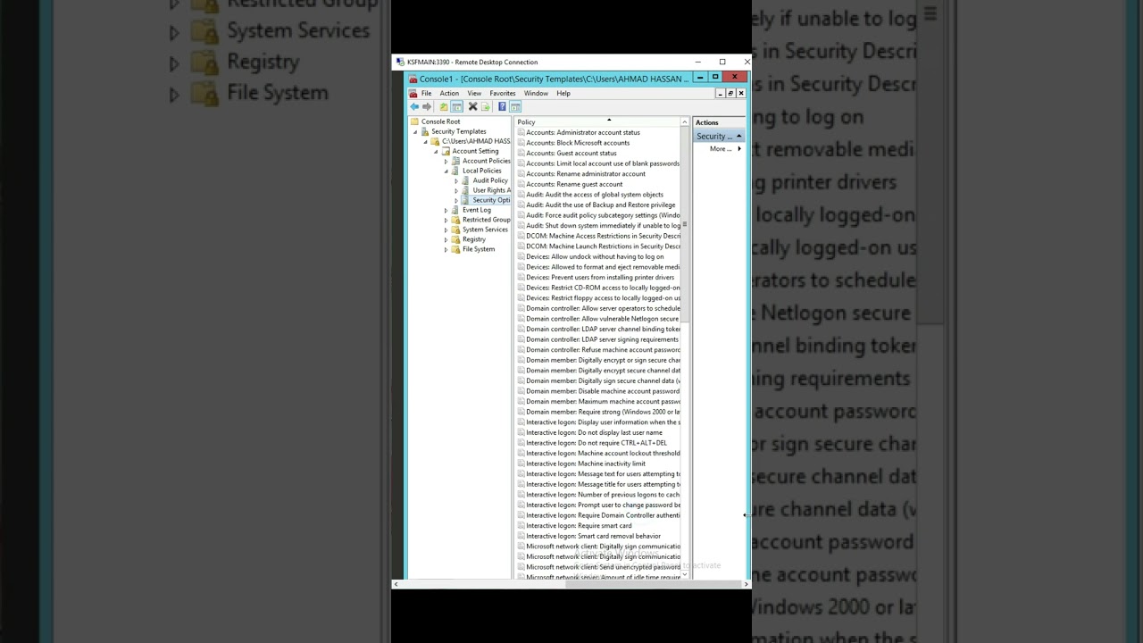Open the Help menu
The image size is (1143, 643).
point(563,93)
